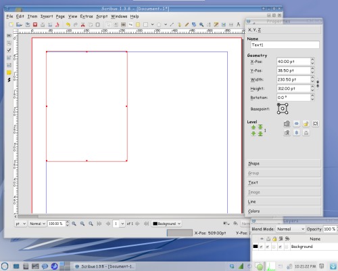Click the Link Text Frames icon
Screen dimensions: 338x271
coord(224,24)
